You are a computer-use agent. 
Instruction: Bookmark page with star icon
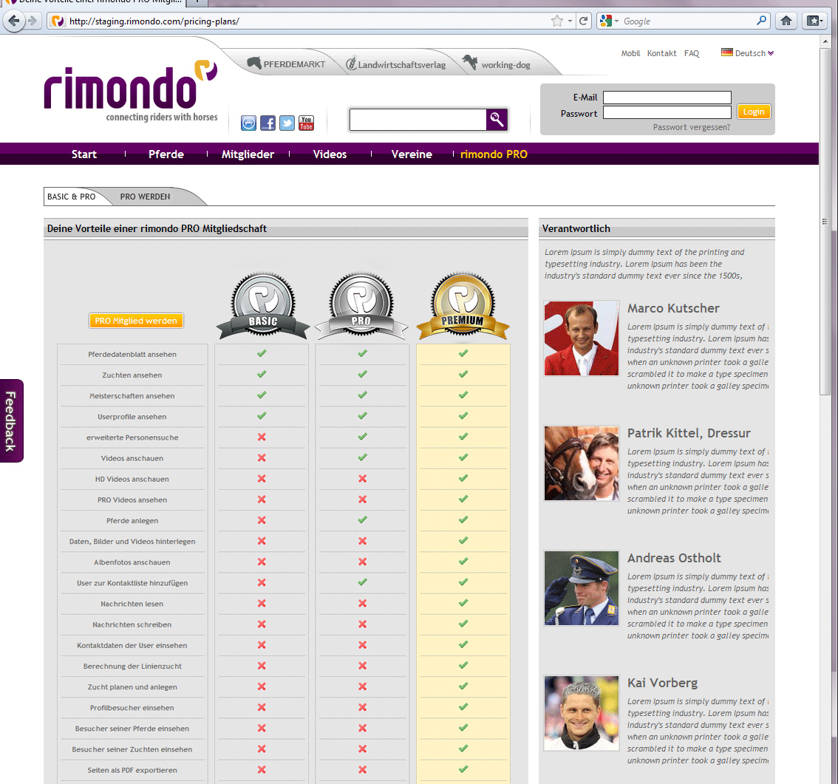[556, 21]
